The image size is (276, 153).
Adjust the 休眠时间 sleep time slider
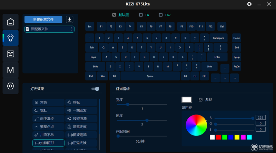point(142,136)
